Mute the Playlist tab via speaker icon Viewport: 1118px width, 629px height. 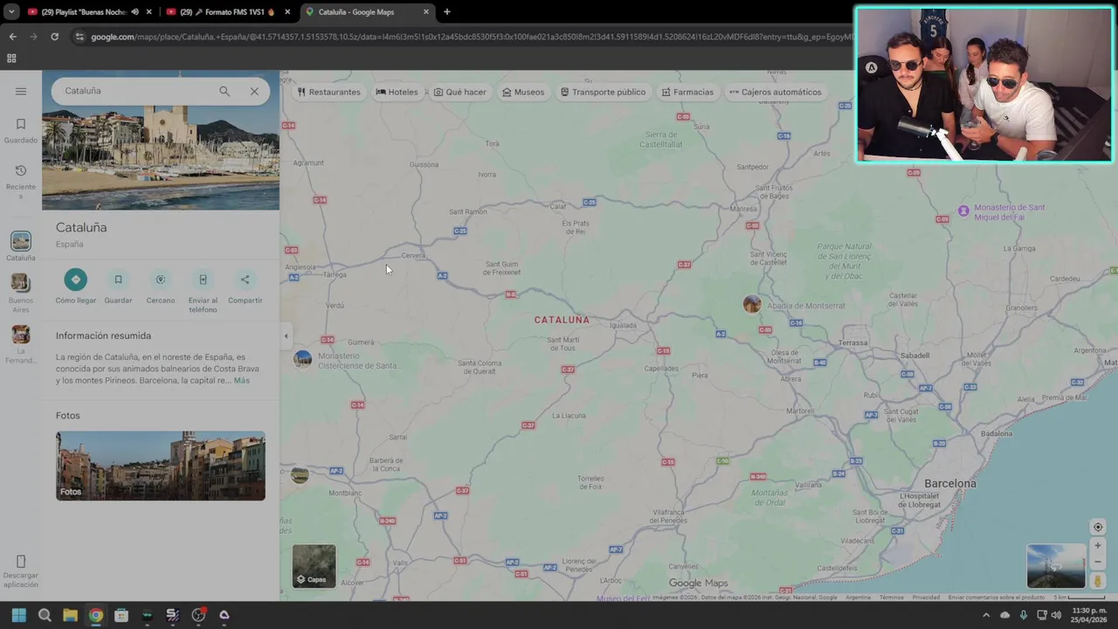coord(135,12)
